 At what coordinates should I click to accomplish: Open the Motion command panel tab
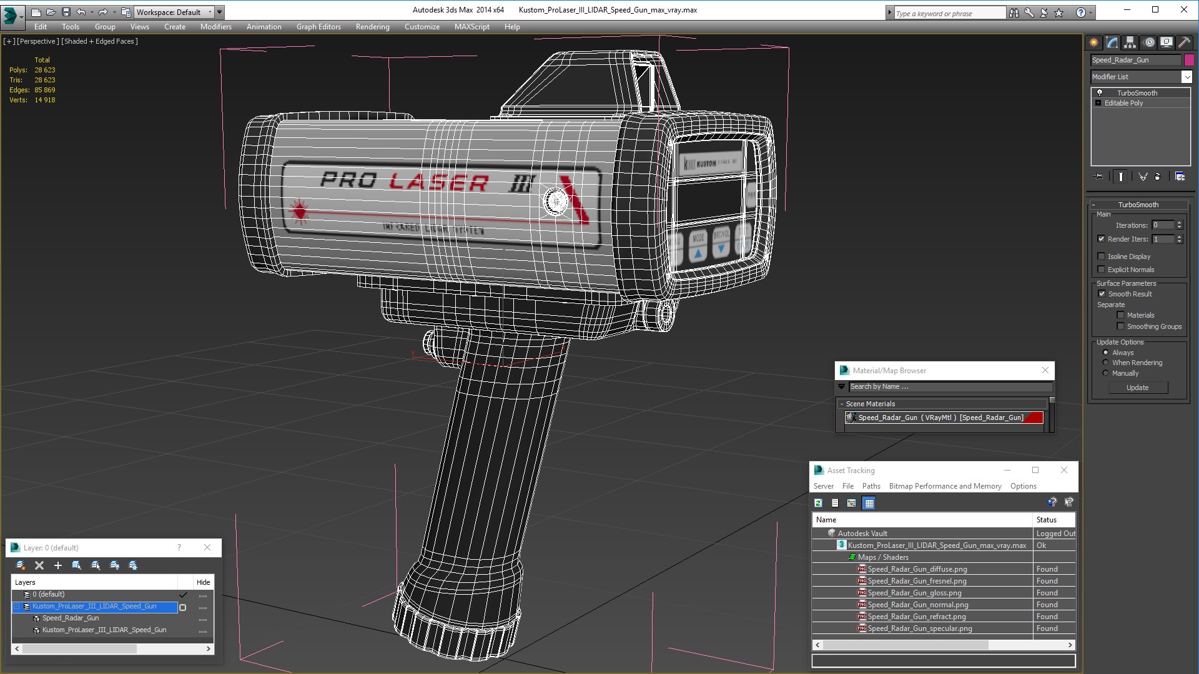pos(1149,42)
